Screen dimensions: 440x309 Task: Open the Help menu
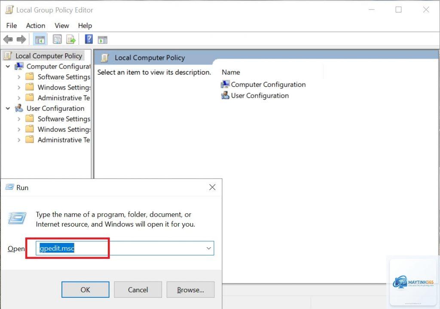coord(85,25)
